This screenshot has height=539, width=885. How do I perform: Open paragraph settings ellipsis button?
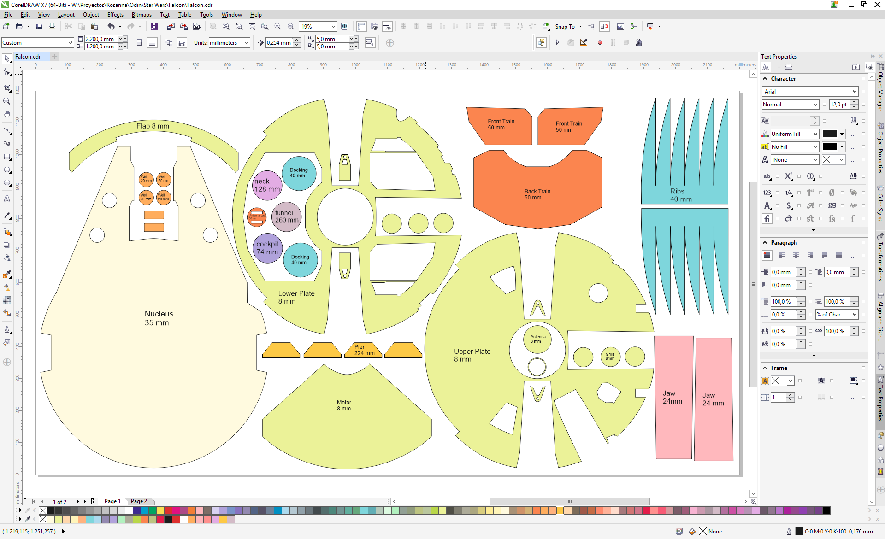coord(853,256)
